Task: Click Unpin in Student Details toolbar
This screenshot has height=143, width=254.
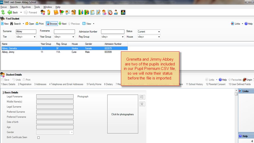Action: pos(248,80)
